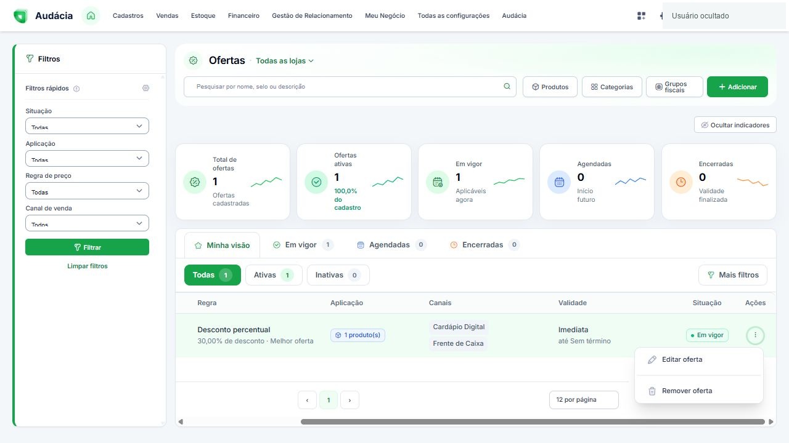The height and width of the screenshot is (443, 789).
Task: Focus the search by name field
Action: coord(350,87)
